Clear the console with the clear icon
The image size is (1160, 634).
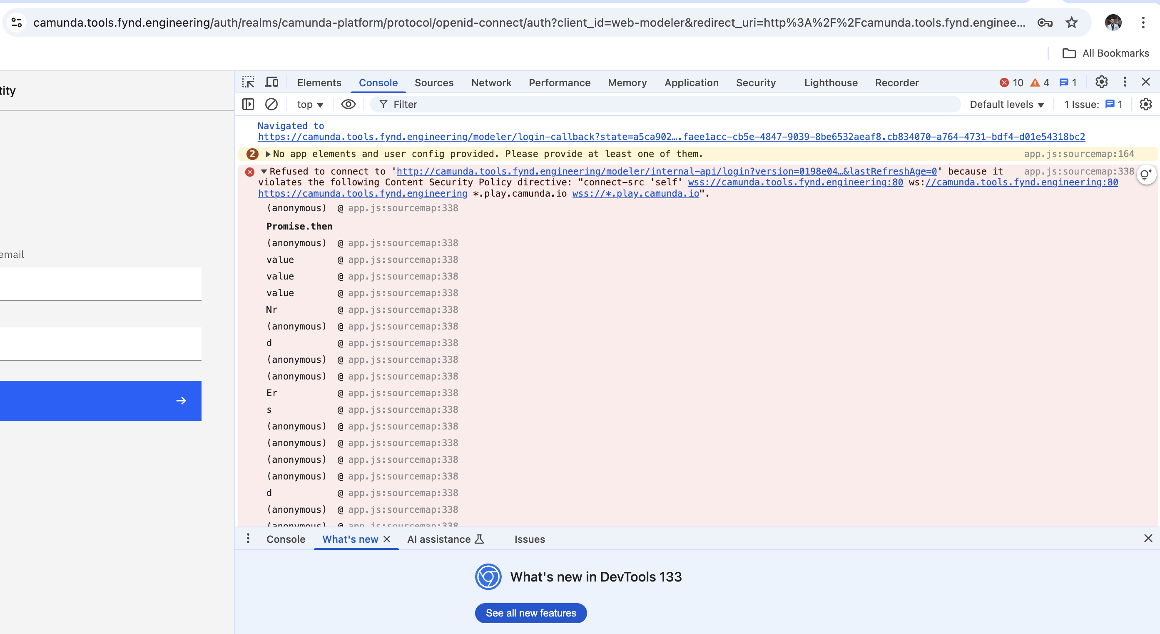pos(271,104)
